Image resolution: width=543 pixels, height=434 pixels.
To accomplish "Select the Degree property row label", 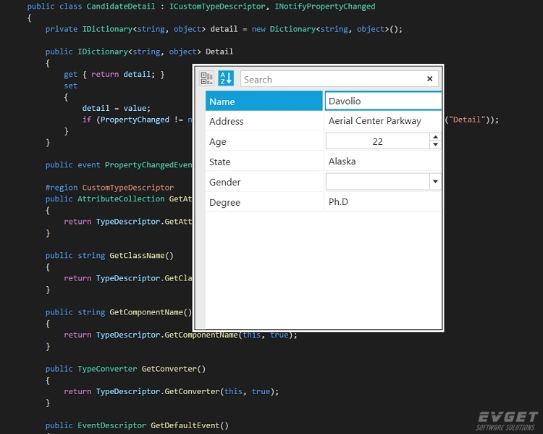I will tap(264, 202).
